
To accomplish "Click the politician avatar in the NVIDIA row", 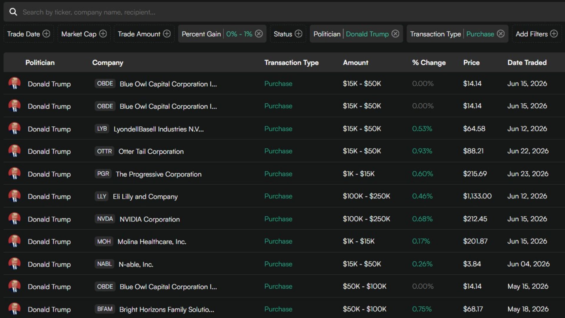I will click(x=14, y=218).
